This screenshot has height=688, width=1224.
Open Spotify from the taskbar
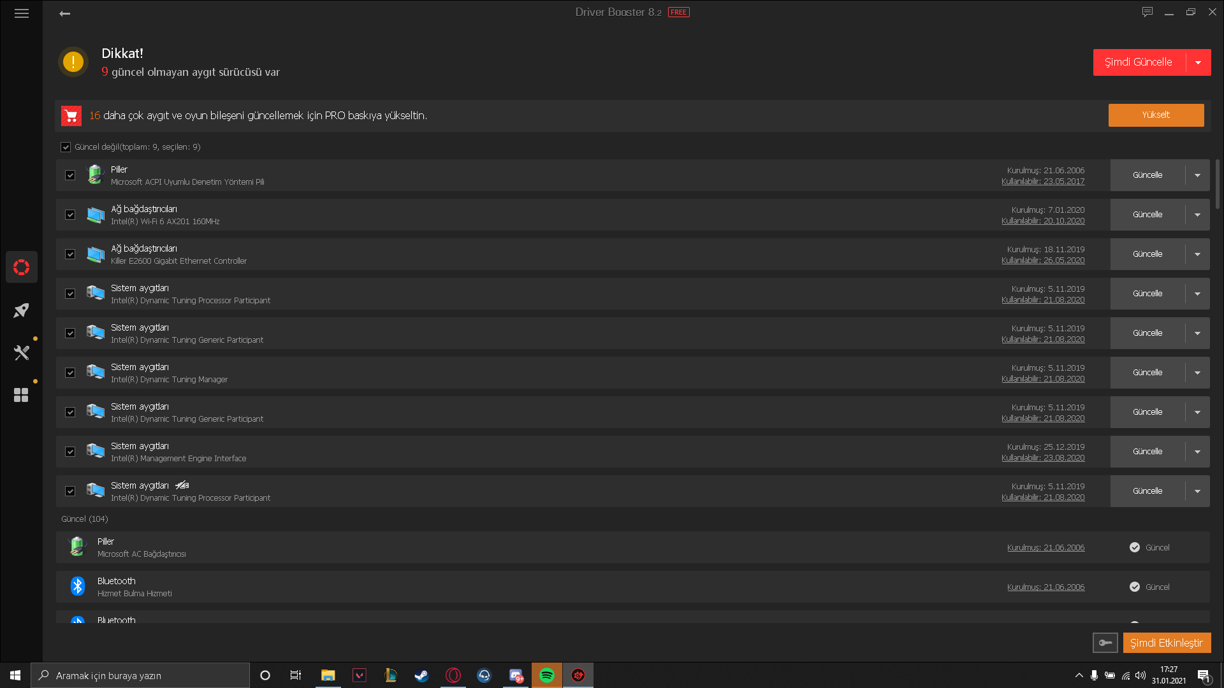coord(546,675)
